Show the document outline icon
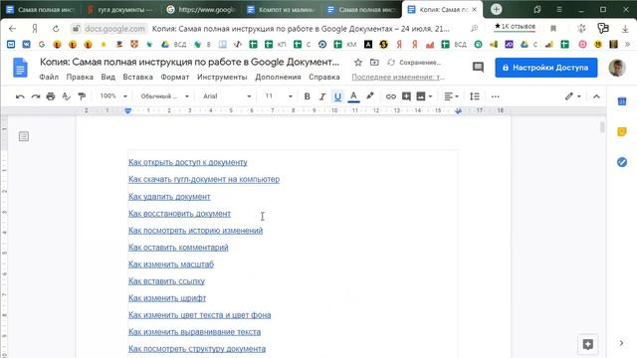 coord(24,136)
